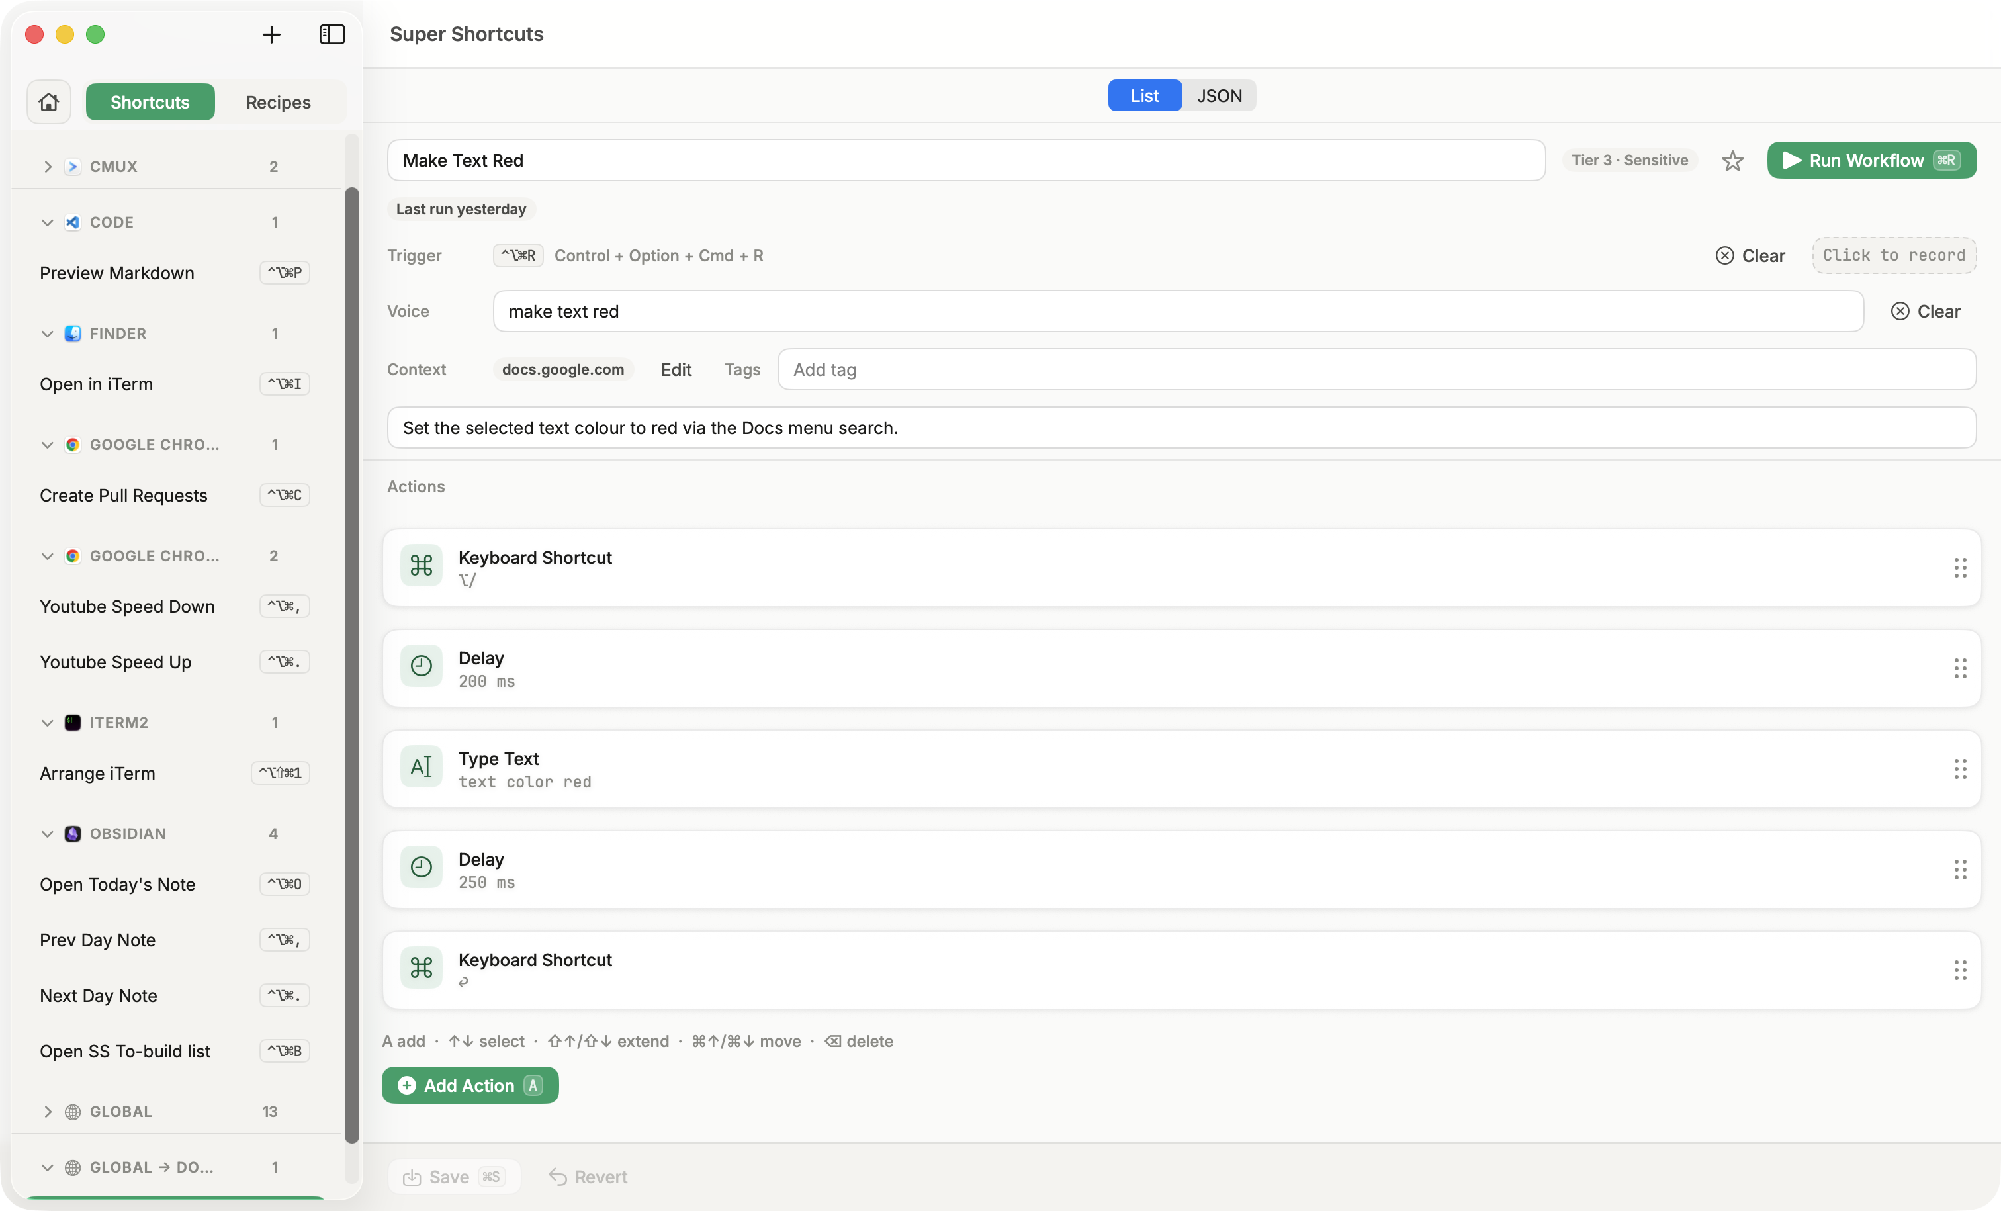
Task: Collapse the GLOBAL → DO... group
Action: pos(47,1168)
